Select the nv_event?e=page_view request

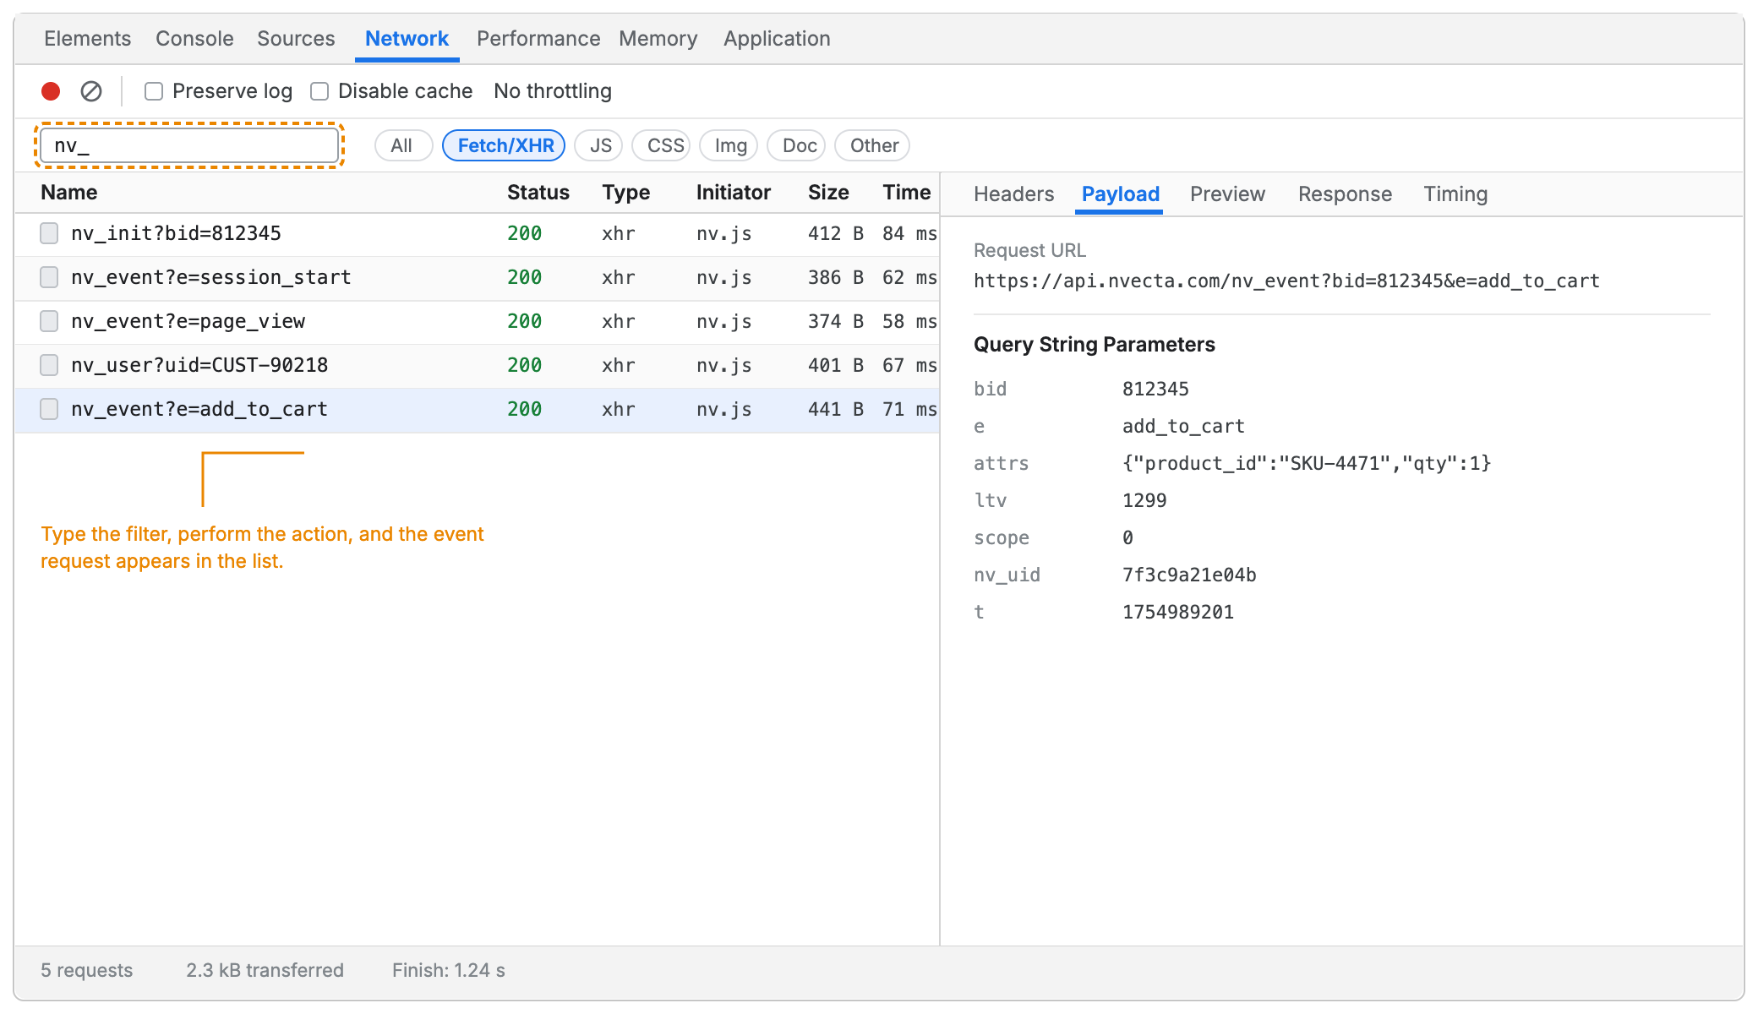pos(477,322)
